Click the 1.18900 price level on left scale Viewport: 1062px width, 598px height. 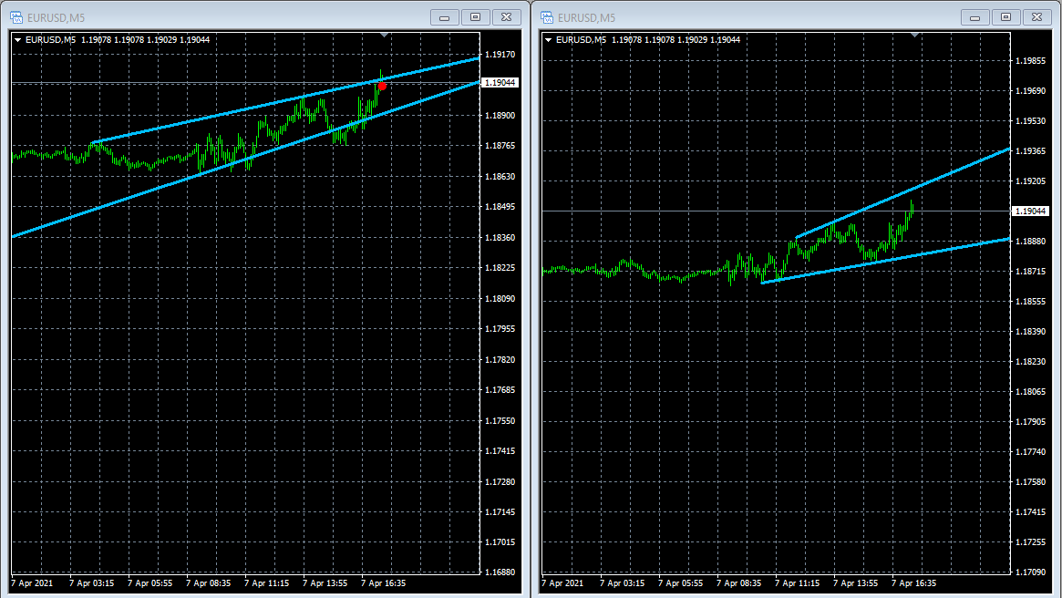click(x=500, y=115)
